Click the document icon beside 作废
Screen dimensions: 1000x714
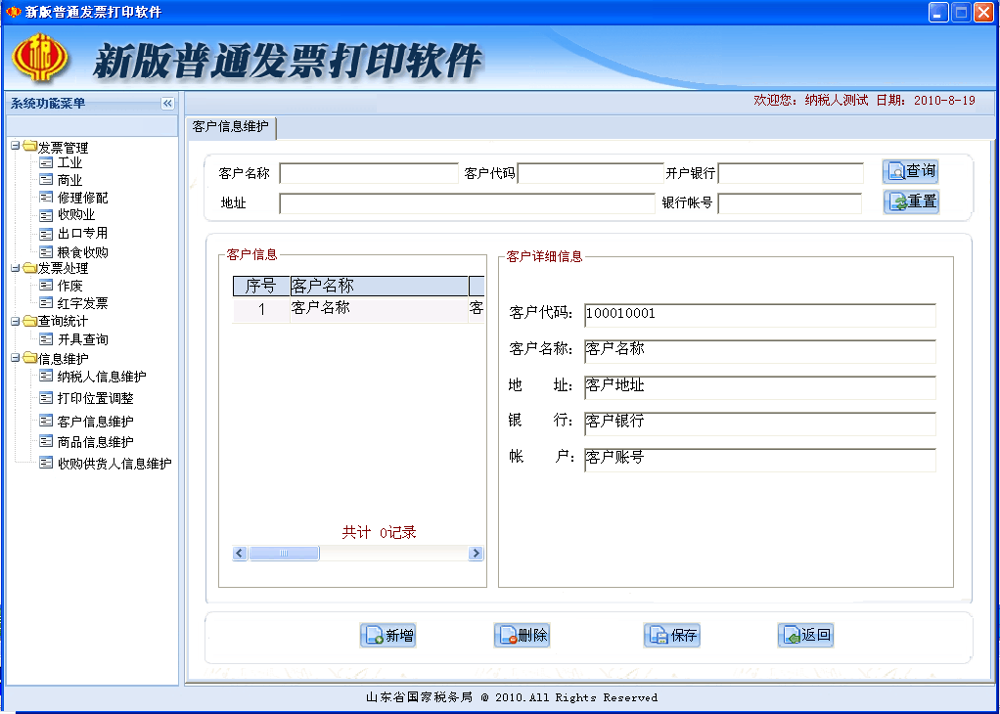45,285
